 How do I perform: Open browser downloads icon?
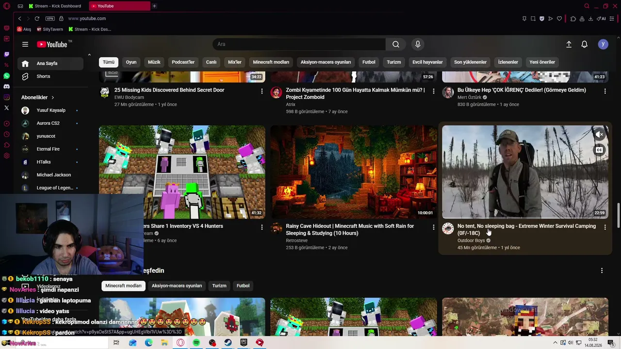(x=590, y=18)
